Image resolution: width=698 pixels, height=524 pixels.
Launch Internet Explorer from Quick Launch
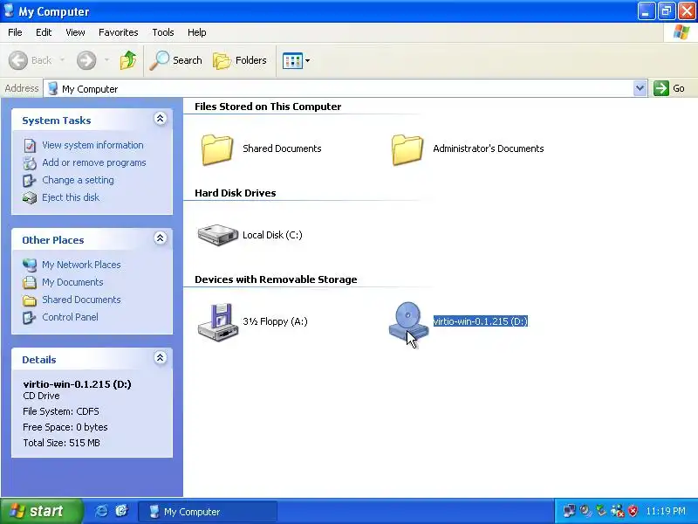101,511
